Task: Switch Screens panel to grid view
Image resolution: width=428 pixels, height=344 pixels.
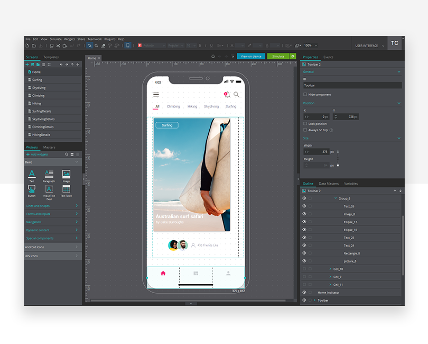Action: [49, 65]
